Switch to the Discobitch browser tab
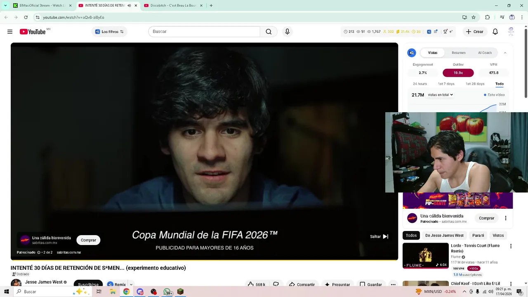The image size is (528, 297). tap(173, 5)
